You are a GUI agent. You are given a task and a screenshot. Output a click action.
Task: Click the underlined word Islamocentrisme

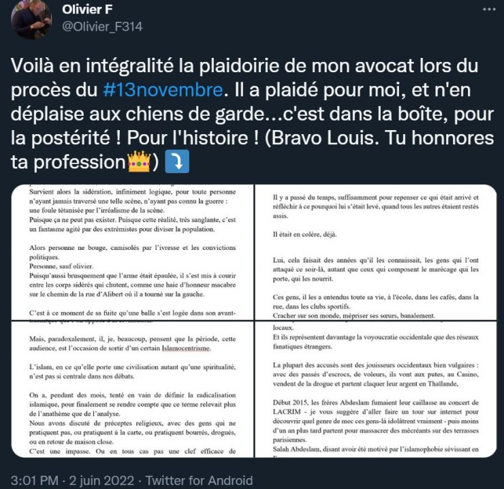pos(186,348)
